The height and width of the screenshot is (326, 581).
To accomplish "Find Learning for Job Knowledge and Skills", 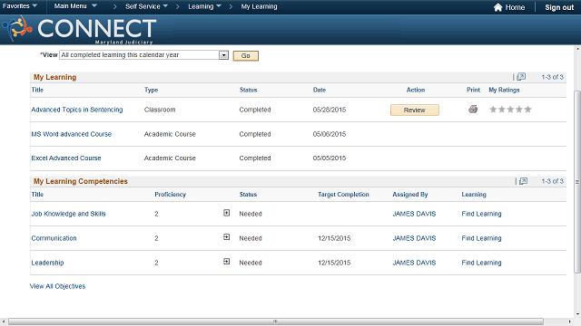I will (481, 214).
